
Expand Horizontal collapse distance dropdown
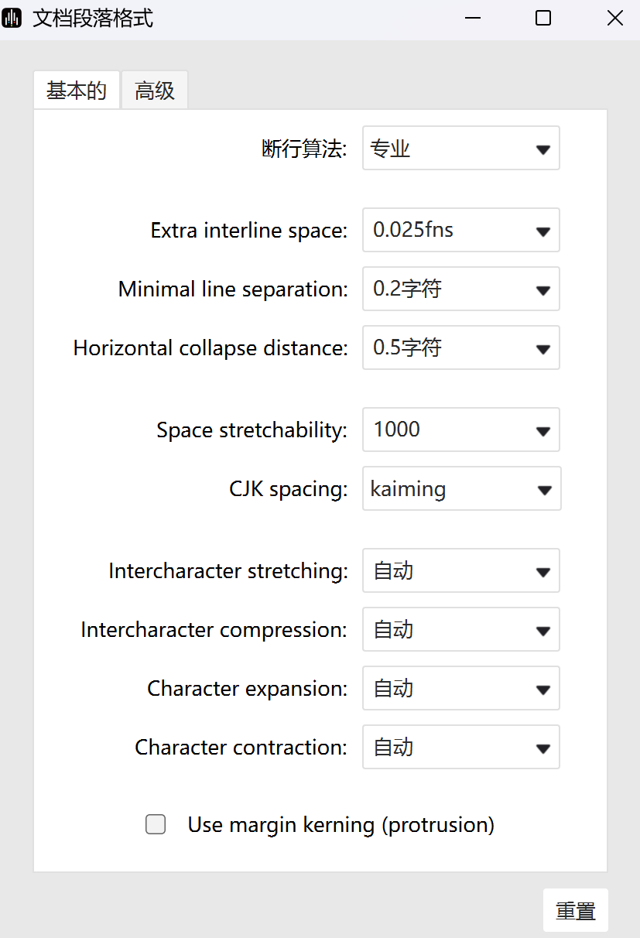tap(460, 347)
